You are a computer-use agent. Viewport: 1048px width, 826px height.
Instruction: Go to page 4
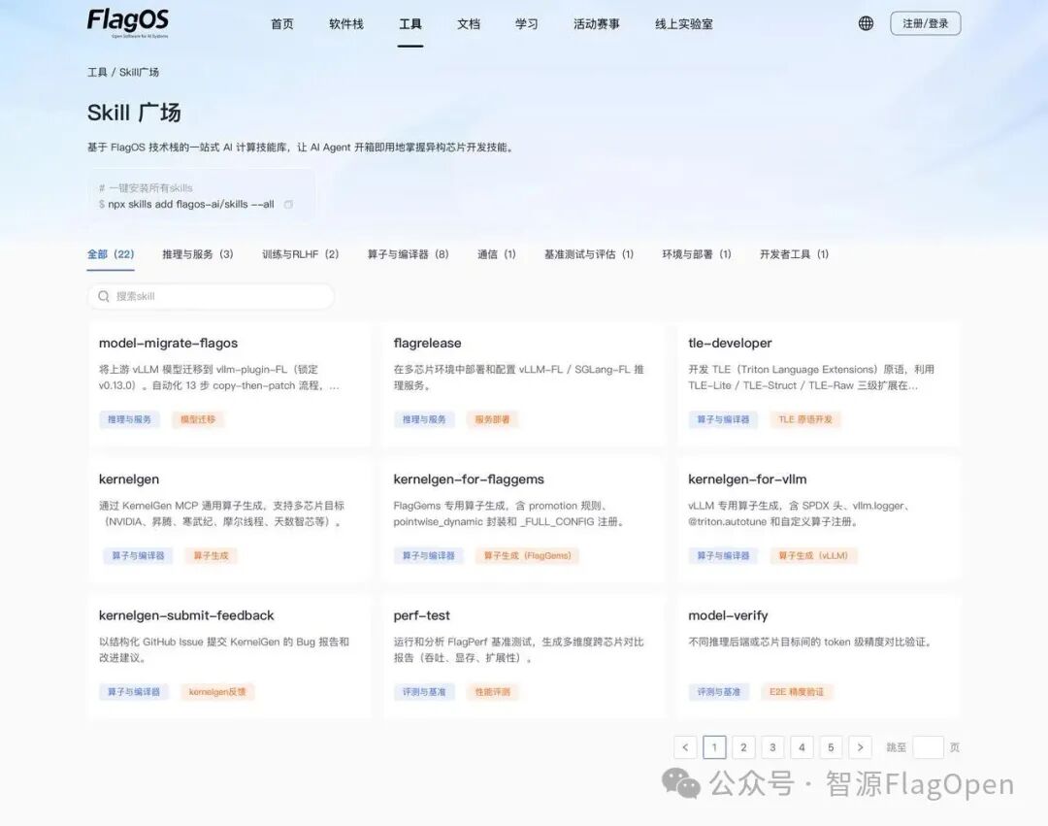[x=802, y=747]
